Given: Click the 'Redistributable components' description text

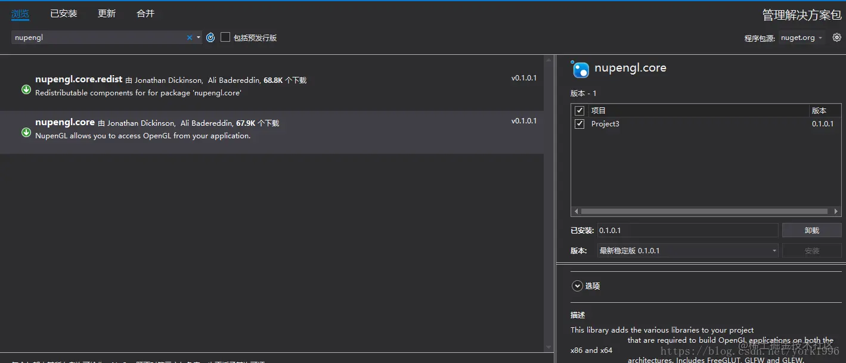Looking at the screenshot, I should 138,93.
